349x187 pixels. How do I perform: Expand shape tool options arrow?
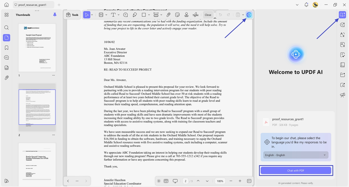[149, 15]
